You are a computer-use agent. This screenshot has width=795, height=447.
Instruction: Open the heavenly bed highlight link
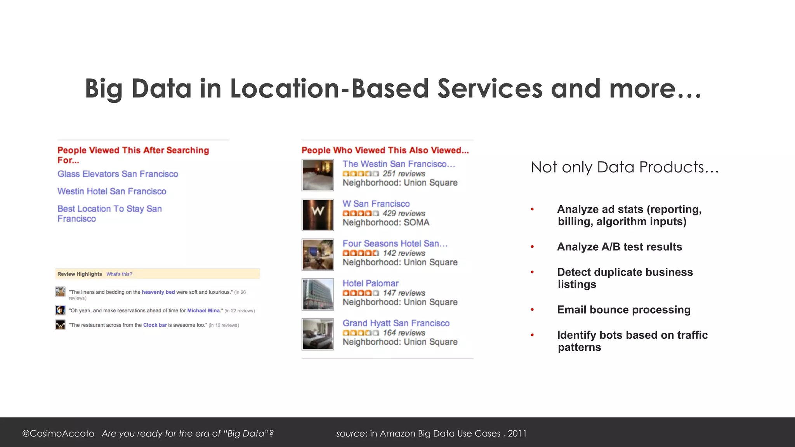point(158,292)
